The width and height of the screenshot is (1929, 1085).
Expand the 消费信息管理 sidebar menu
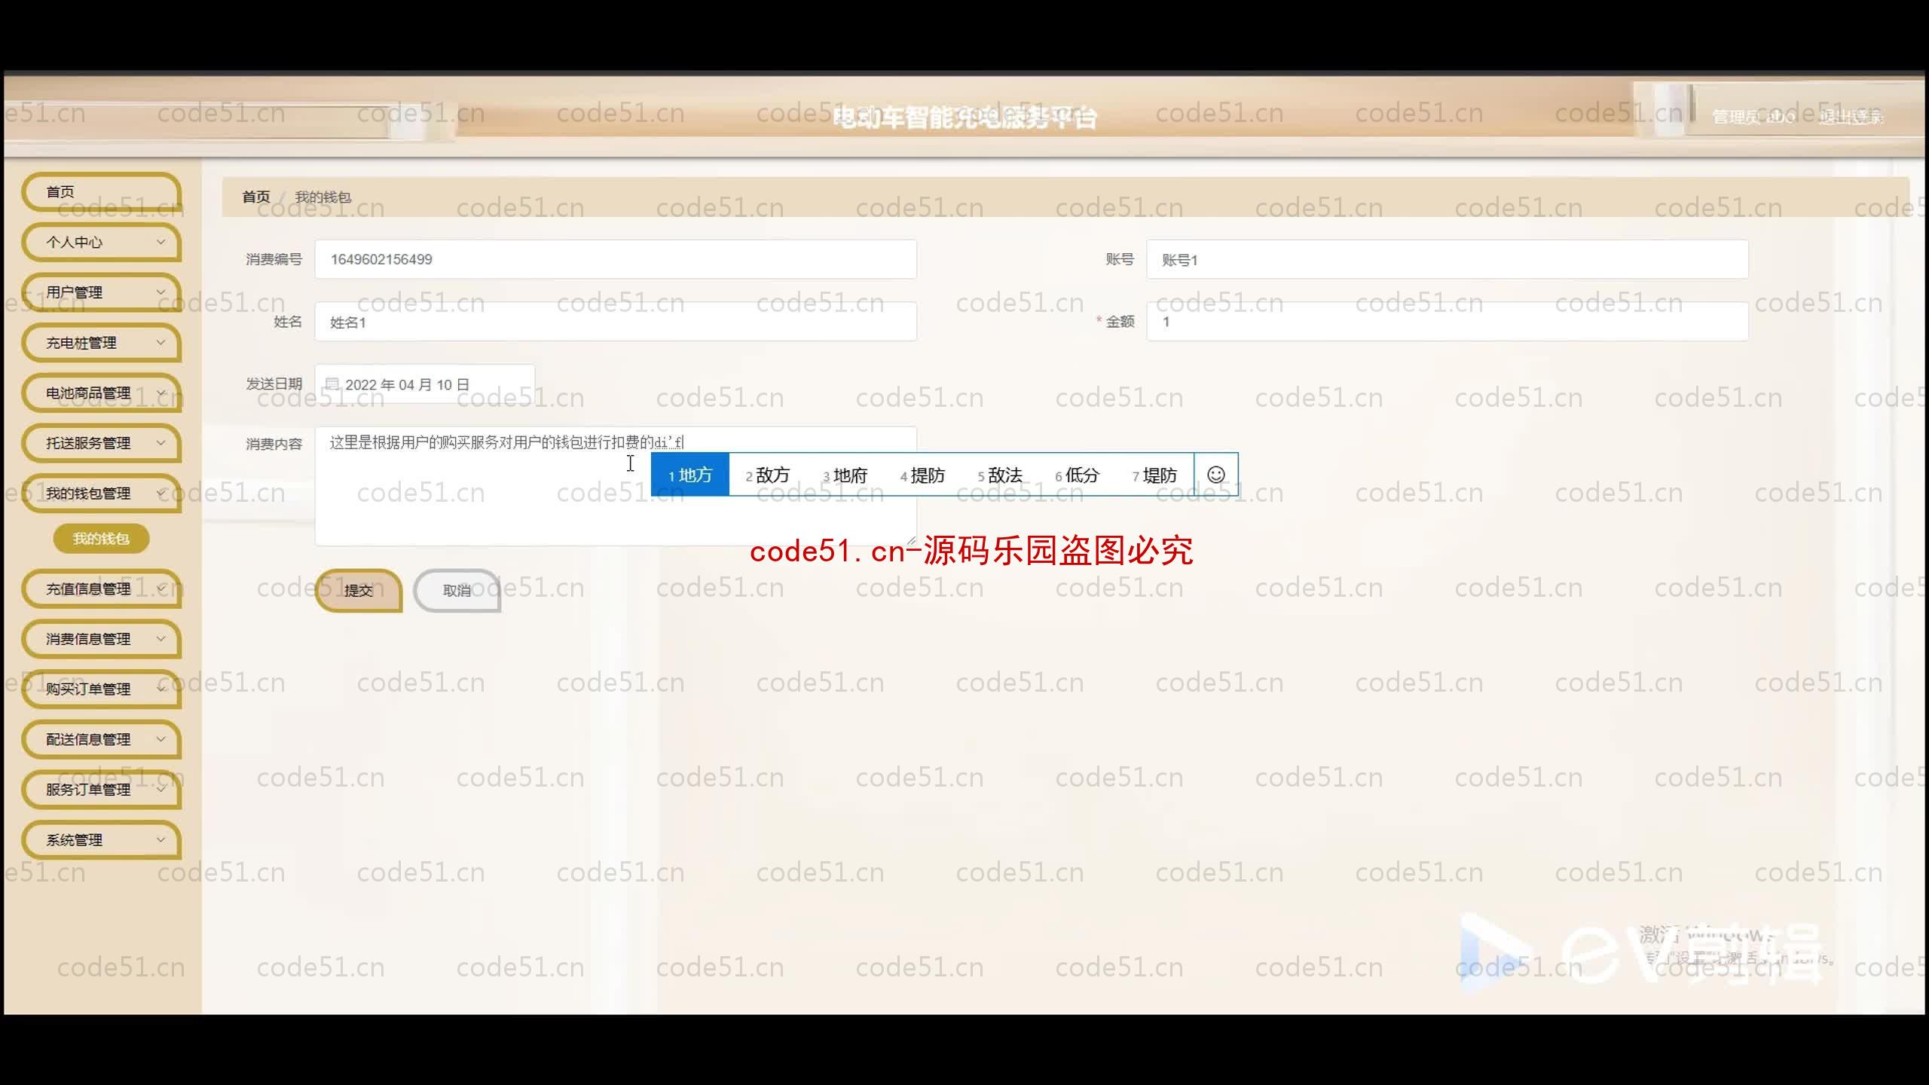pyautogui.click(x=102, y=639)
